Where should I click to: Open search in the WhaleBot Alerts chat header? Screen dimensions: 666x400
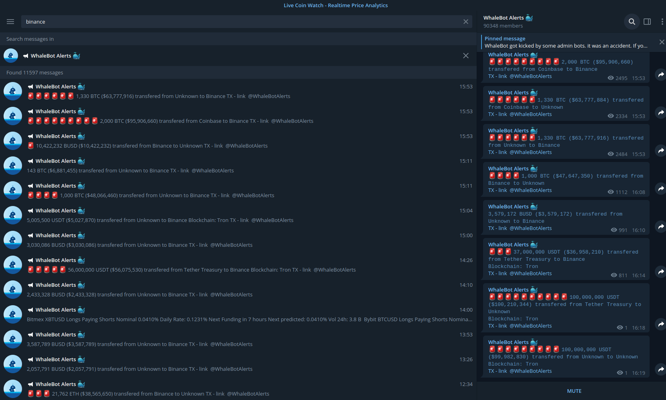(x=632, y=22)
